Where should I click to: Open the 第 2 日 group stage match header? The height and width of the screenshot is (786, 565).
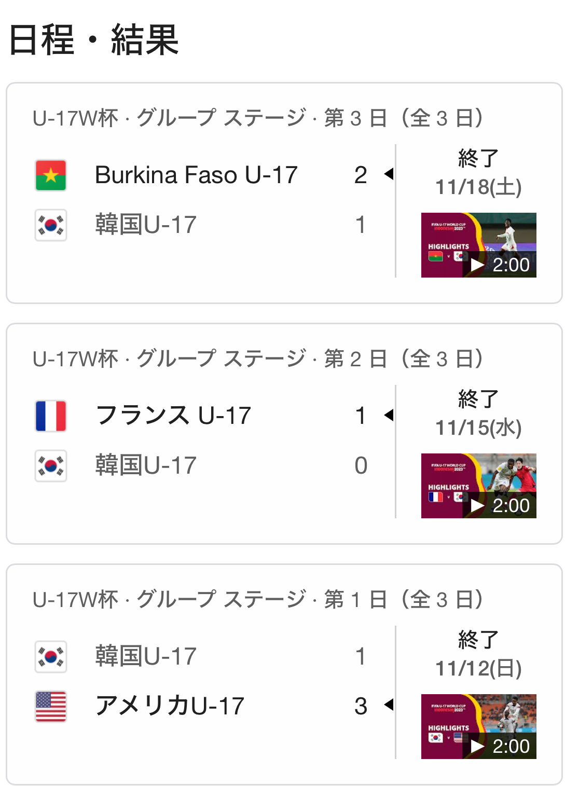[258, 359]
